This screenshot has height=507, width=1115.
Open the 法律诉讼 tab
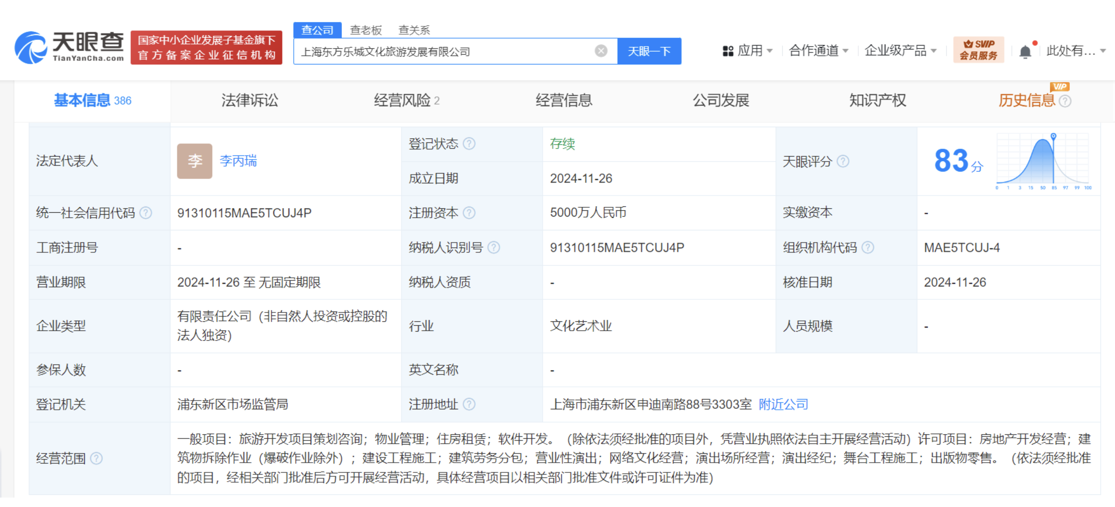(250, 101)
